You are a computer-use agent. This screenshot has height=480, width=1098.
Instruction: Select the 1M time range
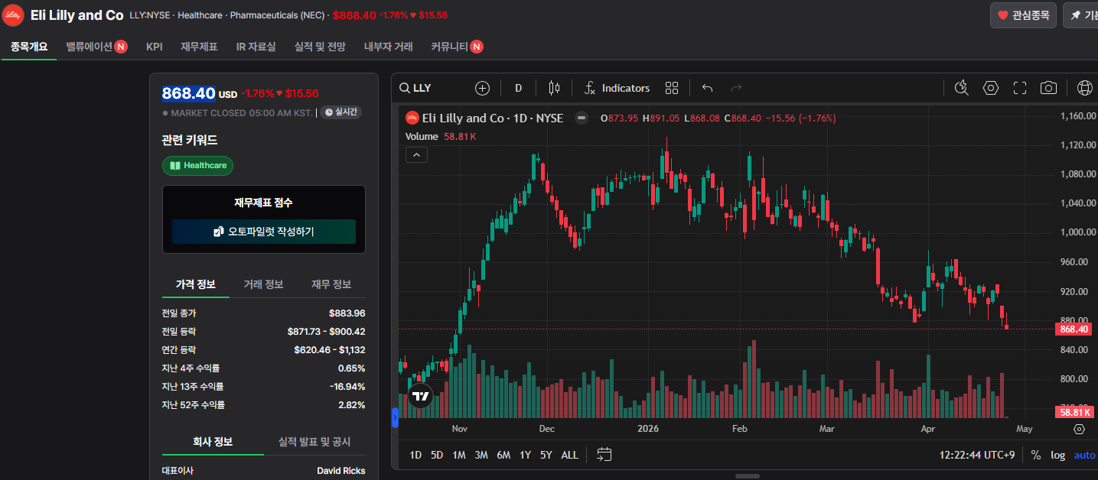click(459, 455)
